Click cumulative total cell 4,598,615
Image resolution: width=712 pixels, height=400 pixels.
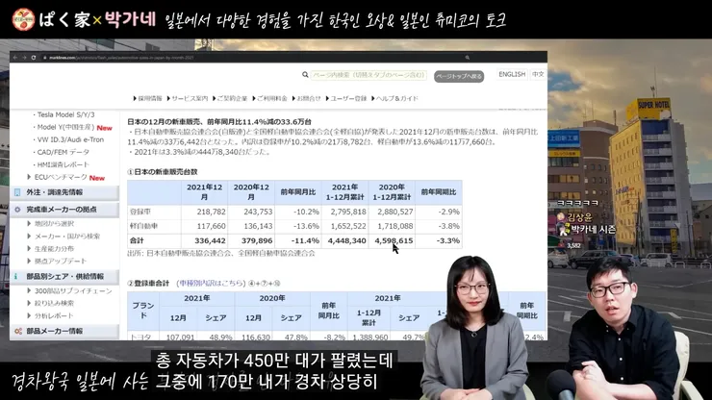[x=394, y=240]
